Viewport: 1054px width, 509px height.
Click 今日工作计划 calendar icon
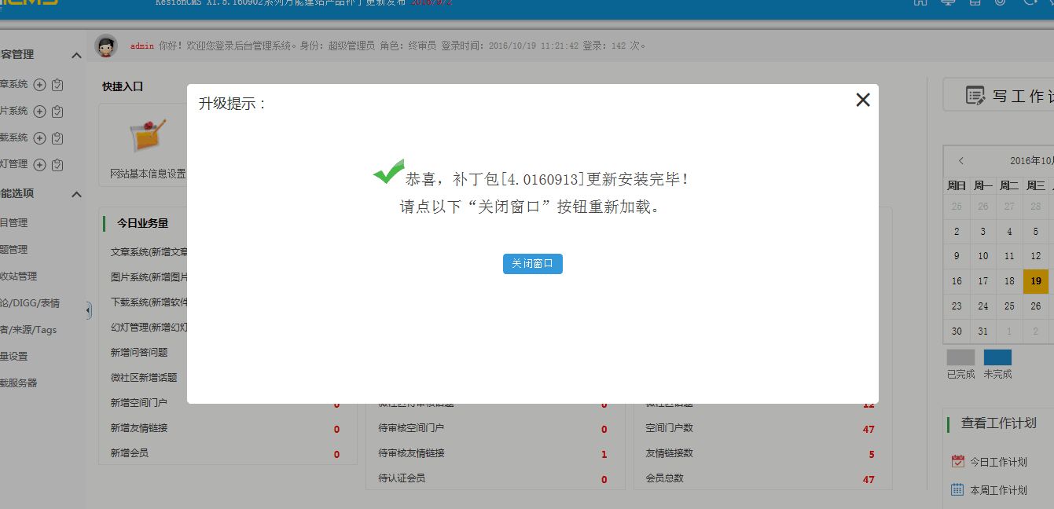957,462
